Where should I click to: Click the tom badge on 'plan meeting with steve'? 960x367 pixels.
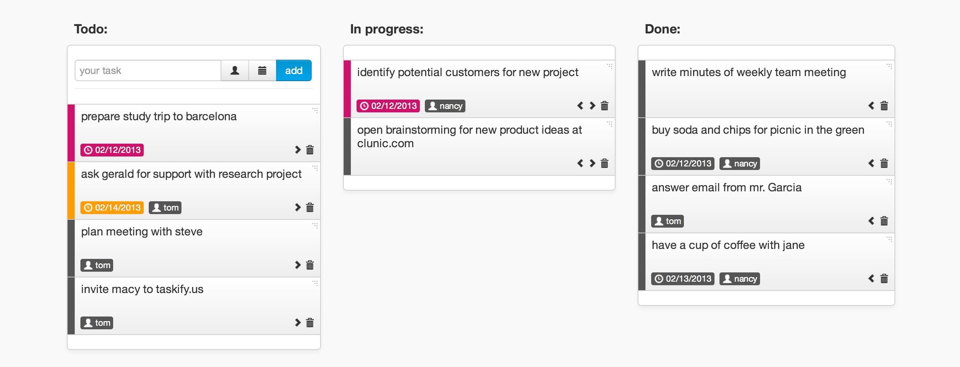coord(97,264)
